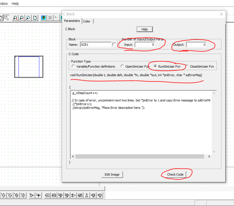Select RunSimUser Fcn radio button
234x206 pixels.
tap(155, 66)
